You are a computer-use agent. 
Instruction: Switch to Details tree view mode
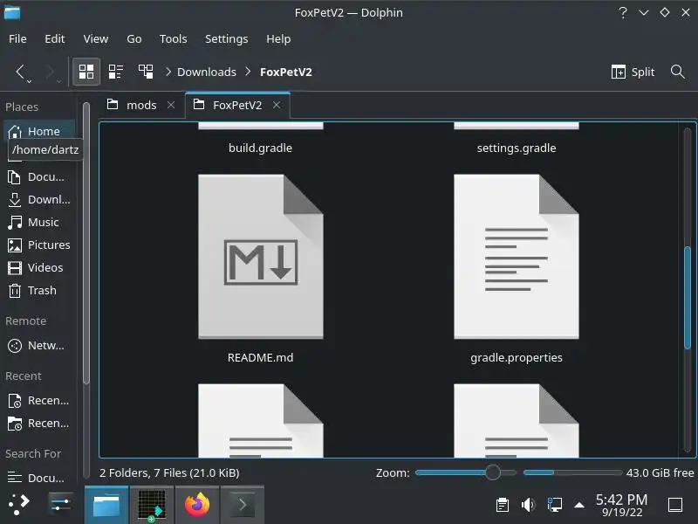point(146,72)
